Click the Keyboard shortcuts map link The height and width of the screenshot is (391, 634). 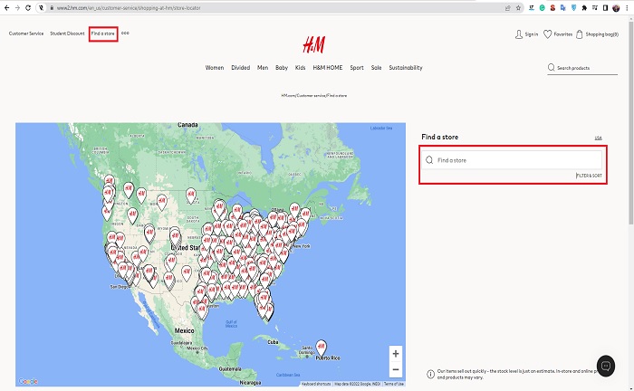tap(316, 384)
